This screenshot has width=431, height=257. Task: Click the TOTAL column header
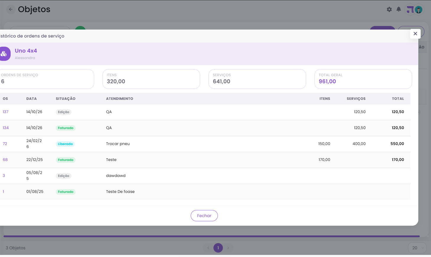(398, 99)
